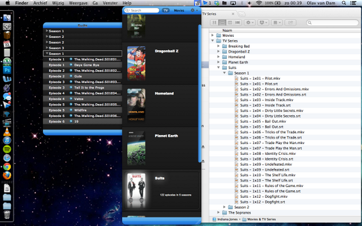
Task: Open Messages from the dock
Action: (x=7, y=96)
